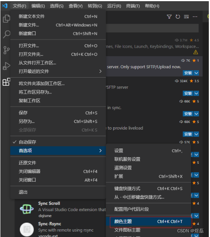The height and width of the screenshot is (237, 210).
Task: Open install dropdown for the 68K downloads extension
Action: (196, 134)
